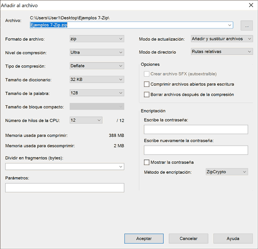Click the browse '...' button next to archive name
Viewport: 258px width, 249px height.
click(246, 25)
